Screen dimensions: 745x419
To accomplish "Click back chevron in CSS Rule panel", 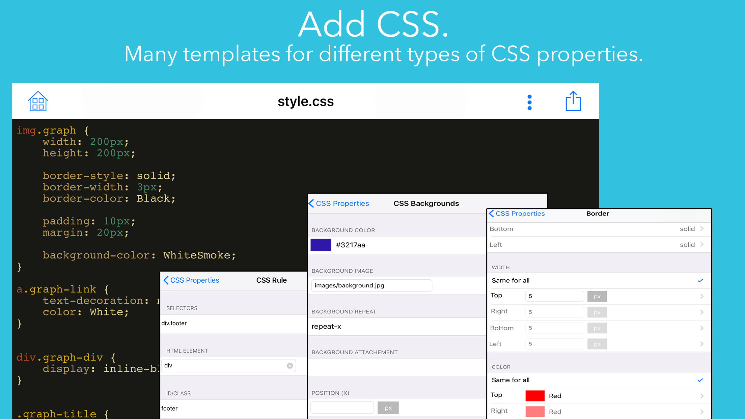I will tap(166, 280).
